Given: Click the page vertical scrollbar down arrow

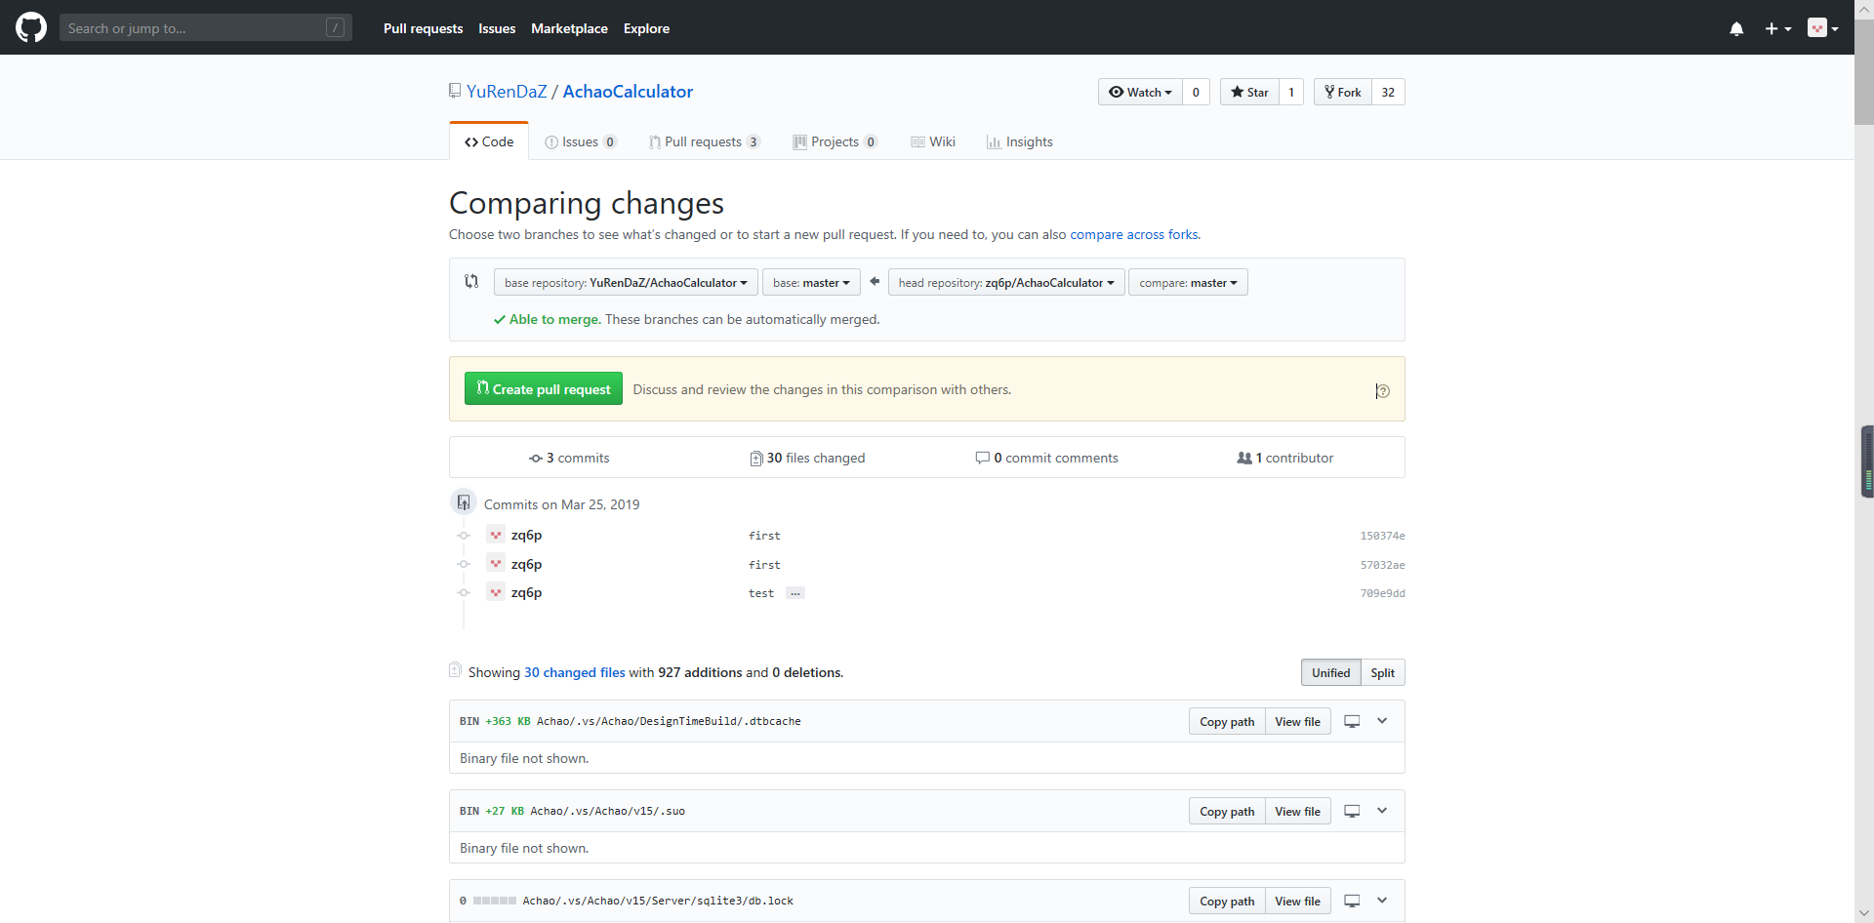Looking at the screenshot, I should pos(1864,913).
